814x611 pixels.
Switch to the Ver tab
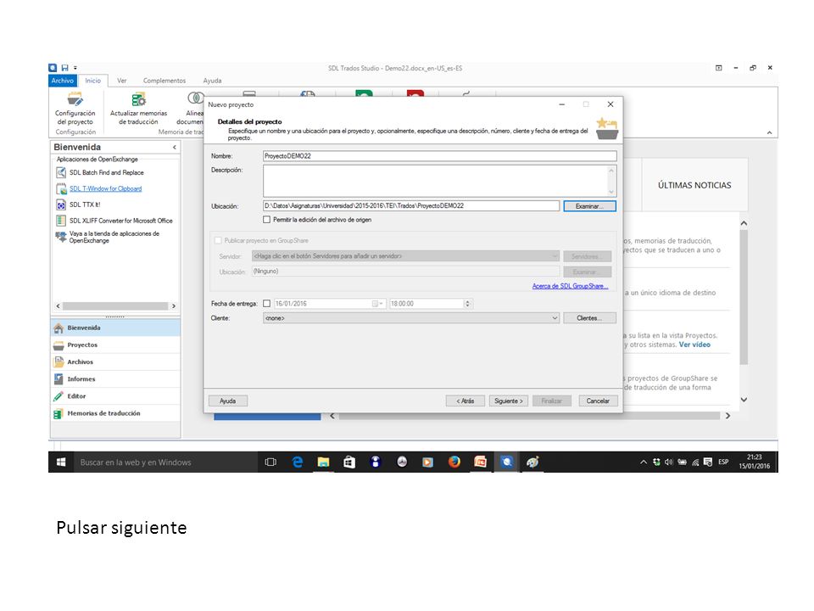coord(122,81)
